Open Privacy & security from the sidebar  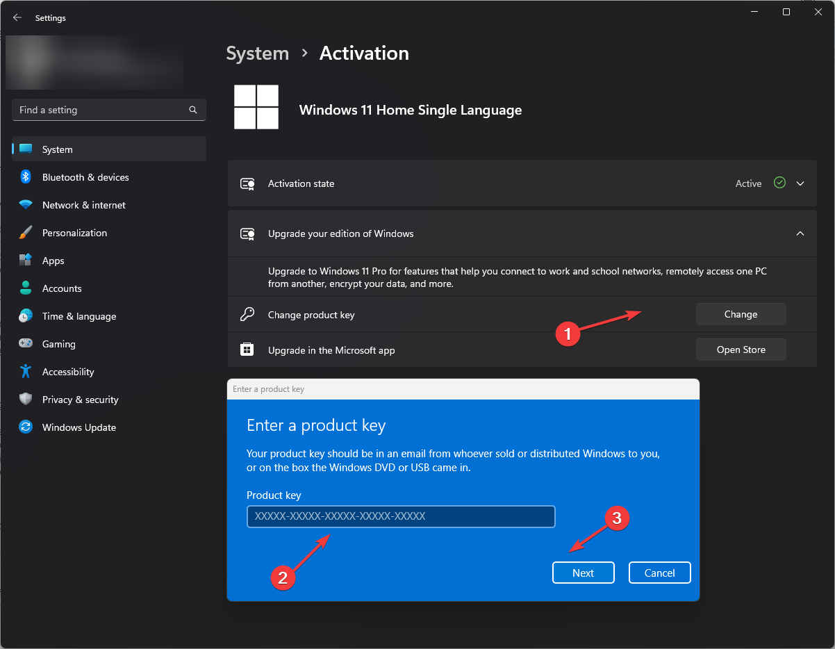click(x=26, y=400)
